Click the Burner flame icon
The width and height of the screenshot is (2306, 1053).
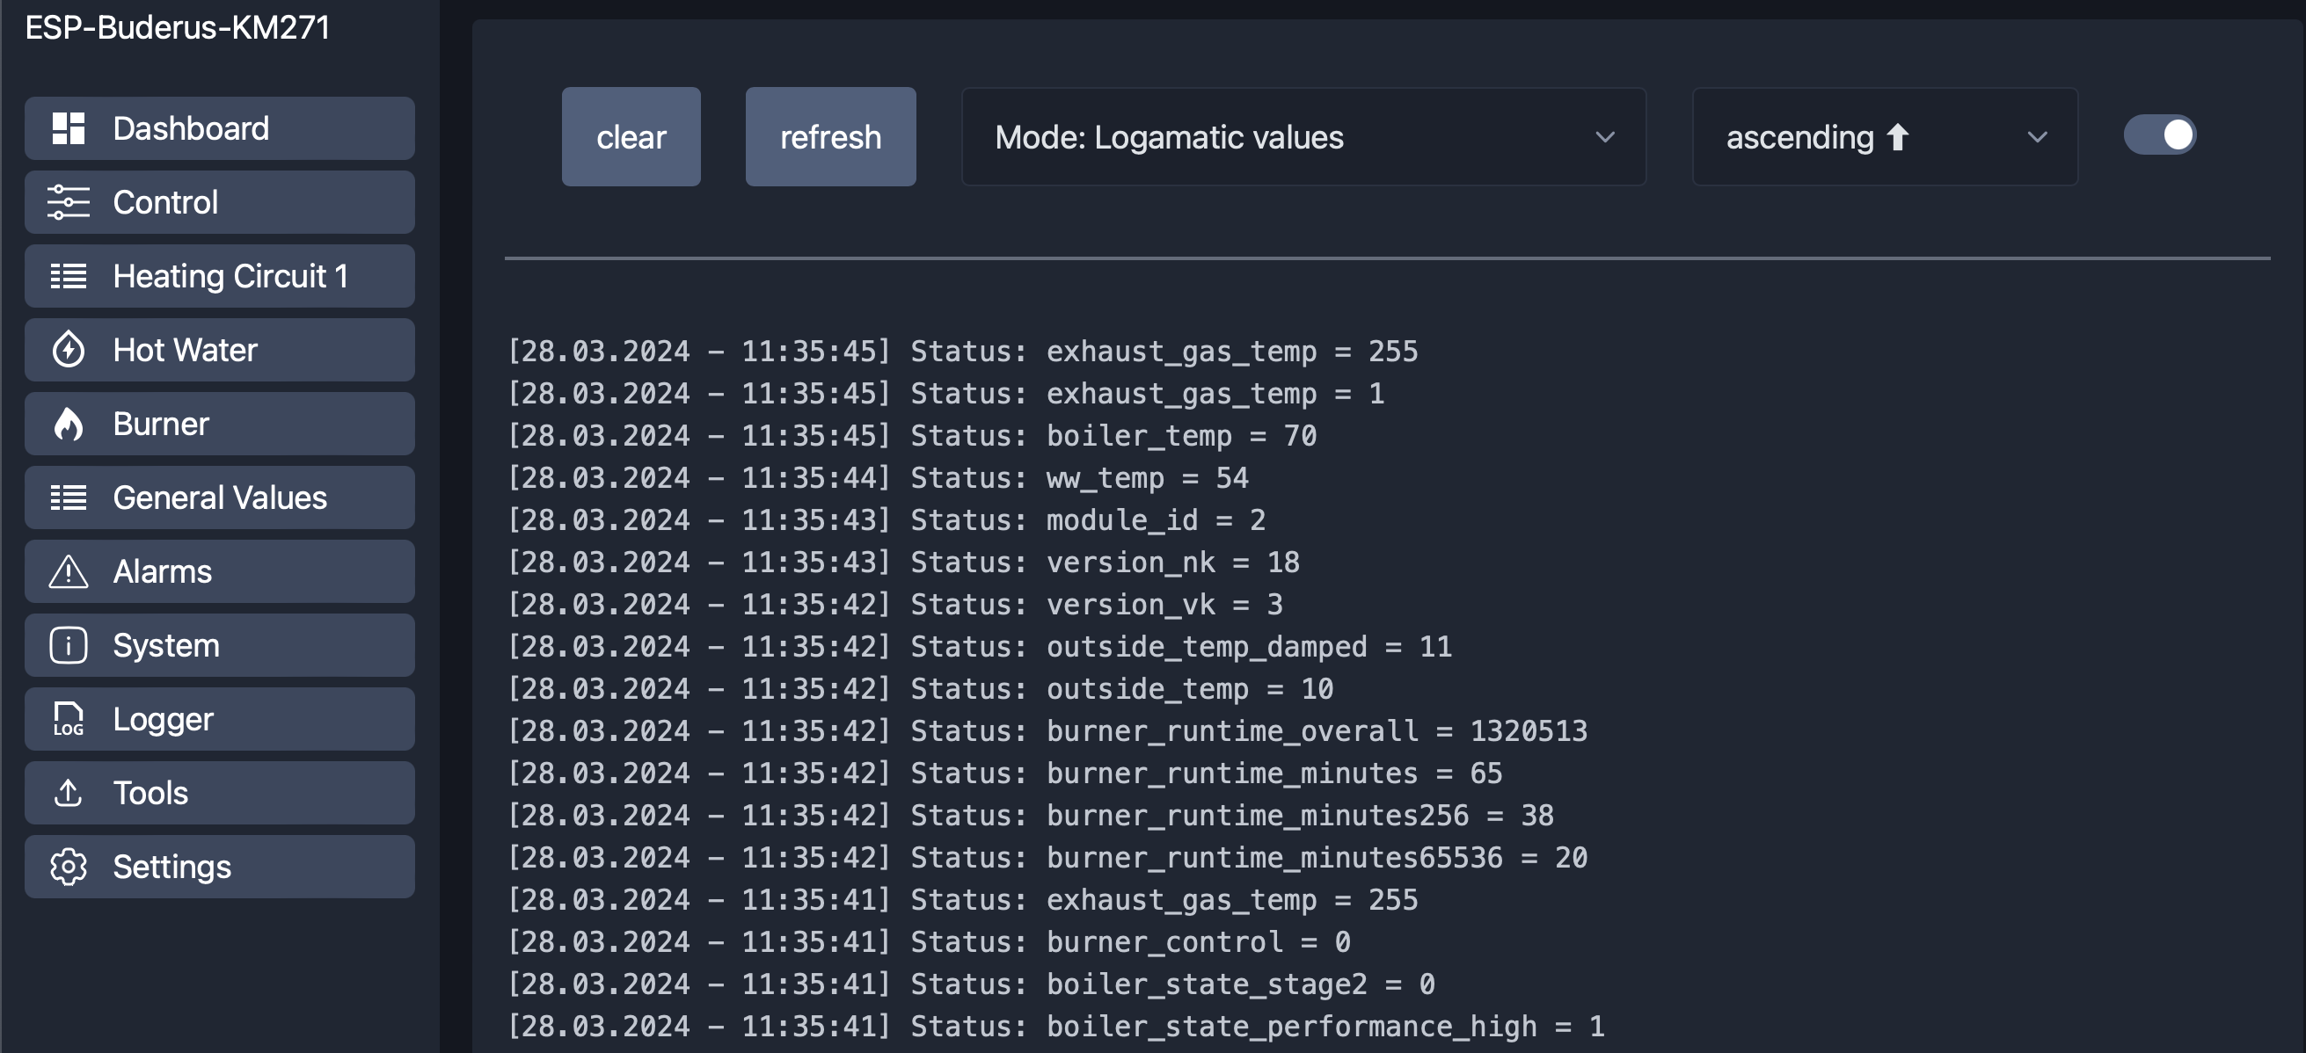pyautogui.click(x=68, y=424)
